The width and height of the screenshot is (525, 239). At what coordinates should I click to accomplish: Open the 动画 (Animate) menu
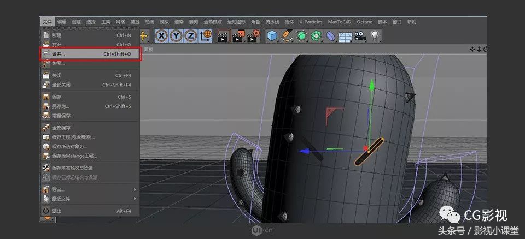(150, 22)
